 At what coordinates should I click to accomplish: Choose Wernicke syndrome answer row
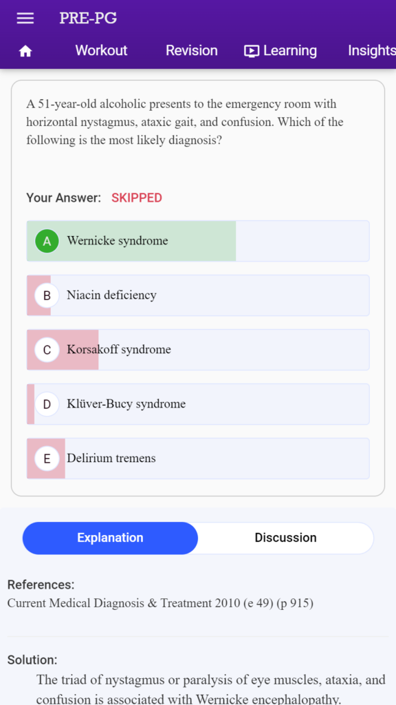[198, 241]
